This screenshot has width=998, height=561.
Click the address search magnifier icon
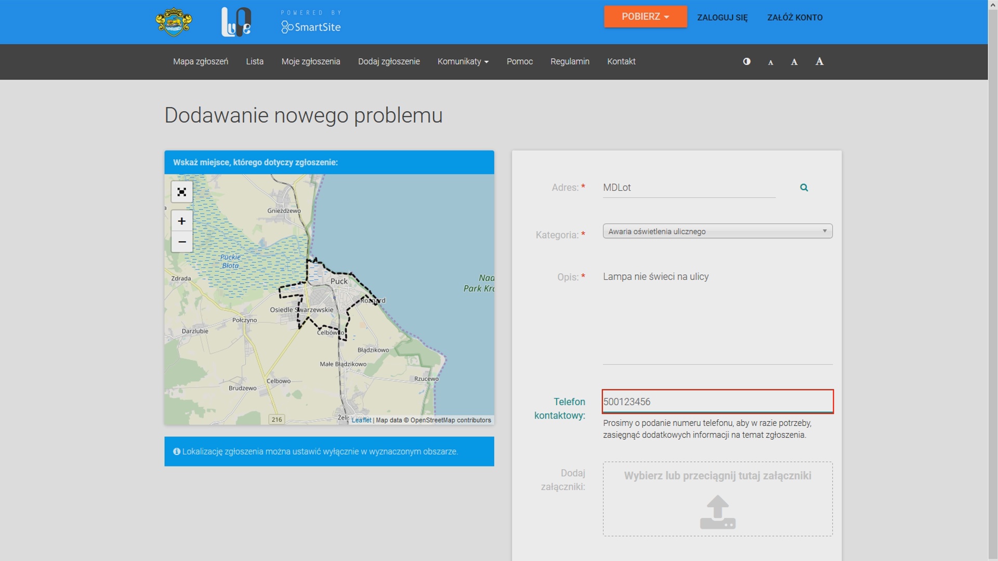804,188
